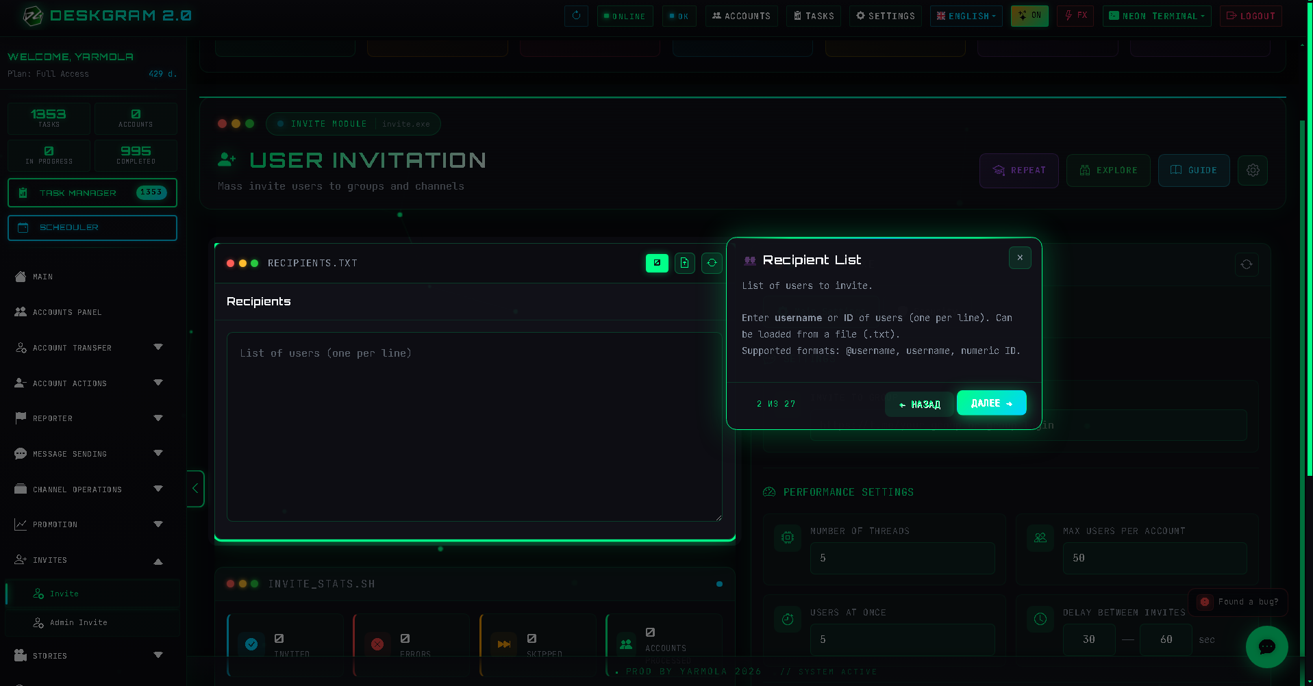
Task: Click the Logout button
Action: (x=1251, y=16)
